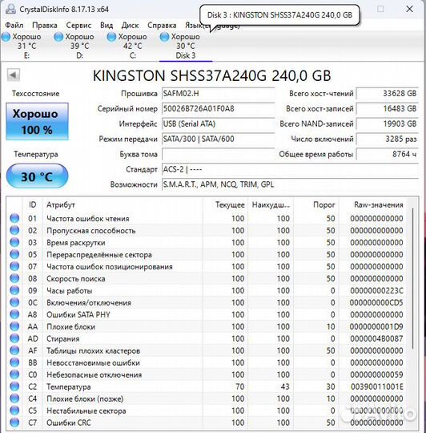This screenshot has height=433, width=426.
Task: Click the Небезопасные отключения attribute name
Action: click(x=94, y=374)
